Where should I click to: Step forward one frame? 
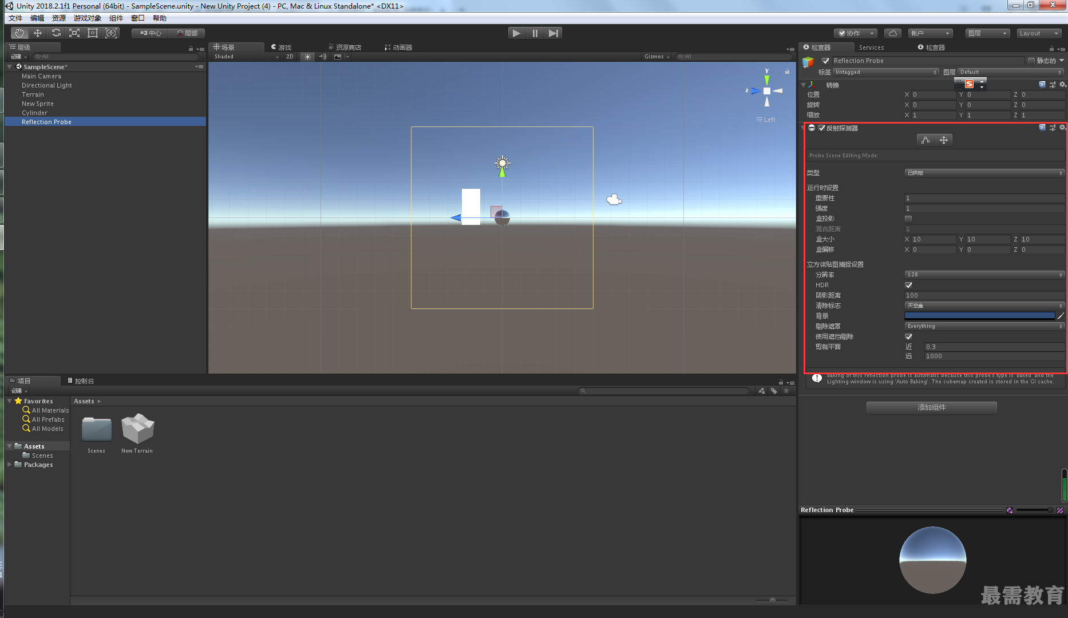tap(553, 33)
